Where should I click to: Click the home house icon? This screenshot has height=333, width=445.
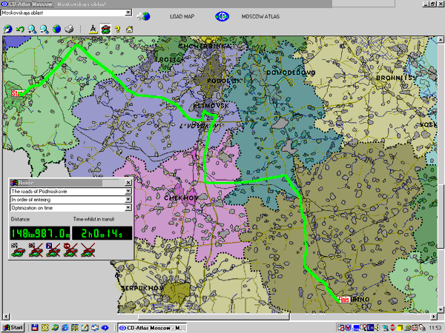(x=129, y=29)
